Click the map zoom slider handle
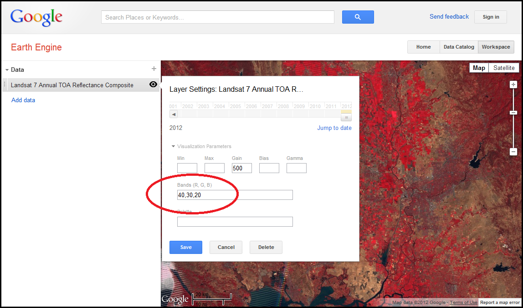The image size is (523, 308). click(x=513, y=113)
